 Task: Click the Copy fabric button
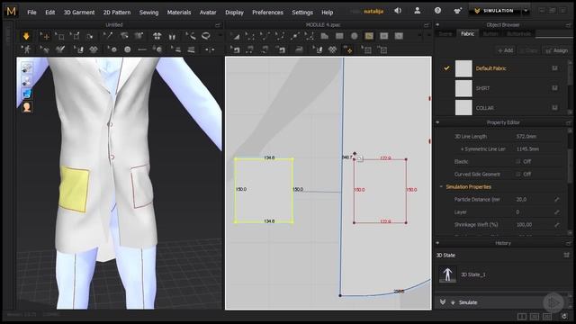tap(529, 50)
